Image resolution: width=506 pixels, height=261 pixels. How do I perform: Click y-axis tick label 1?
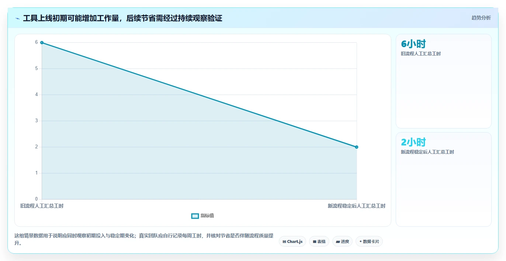(37, 173)
